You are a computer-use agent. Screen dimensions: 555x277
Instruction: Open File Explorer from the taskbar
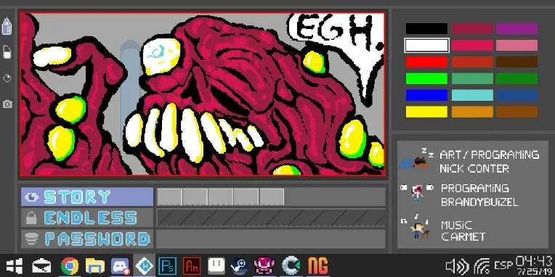coord(95,266)
